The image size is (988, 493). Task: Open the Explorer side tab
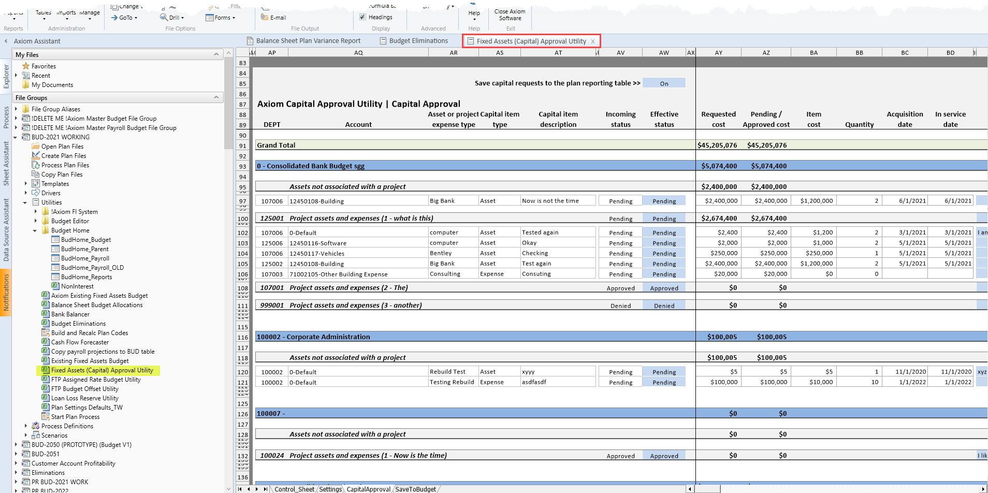pos(6,77)
